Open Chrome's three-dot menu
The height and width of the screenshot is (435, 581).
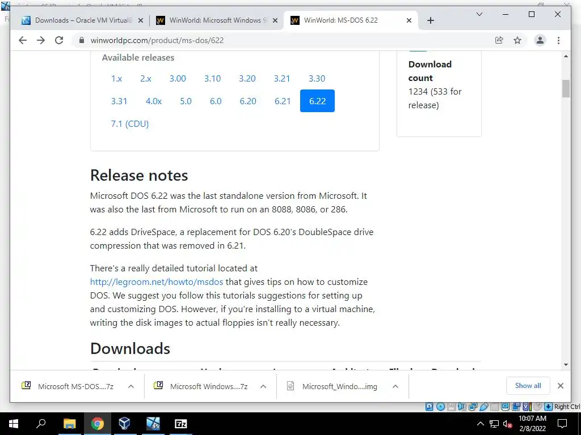tap(558, 40)
